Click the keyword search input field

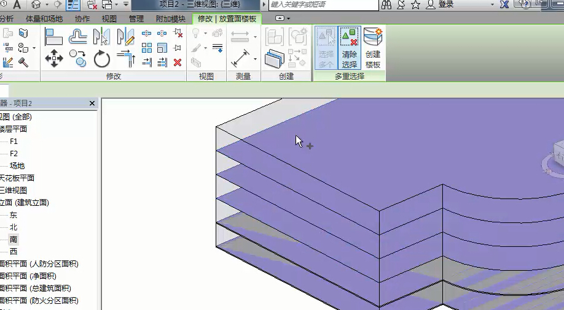coord(323,5)
